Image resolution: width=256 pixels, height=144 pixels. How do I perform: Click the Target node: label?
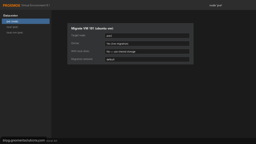click(78, 35)
